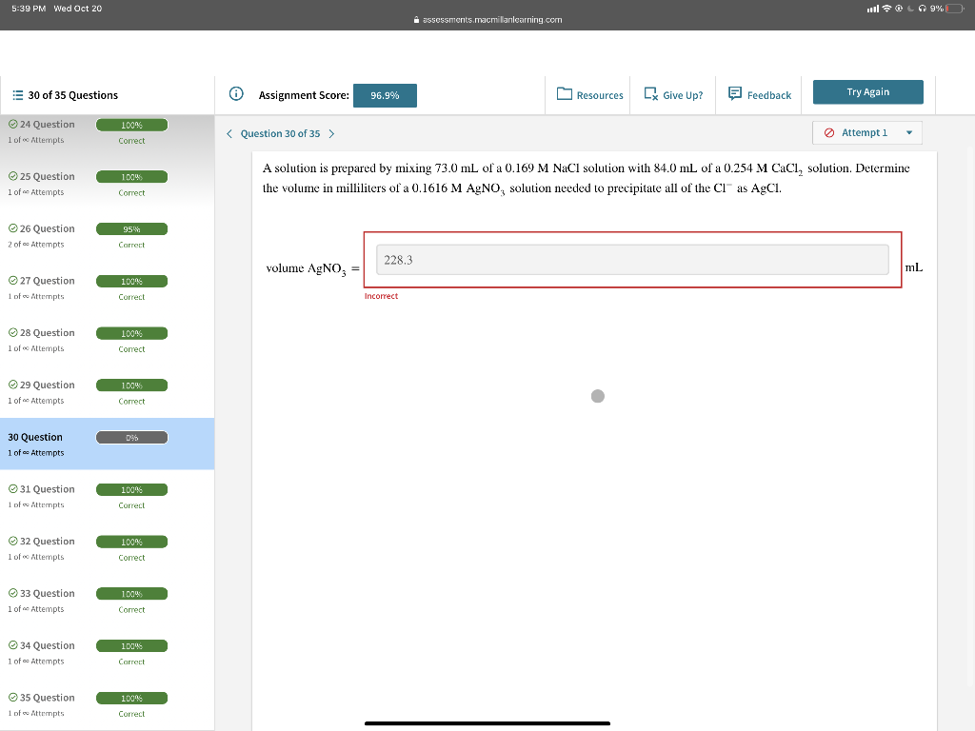
Task: Click the incorrect attempt circle-slash icon
Action: [x=829, y=133]
